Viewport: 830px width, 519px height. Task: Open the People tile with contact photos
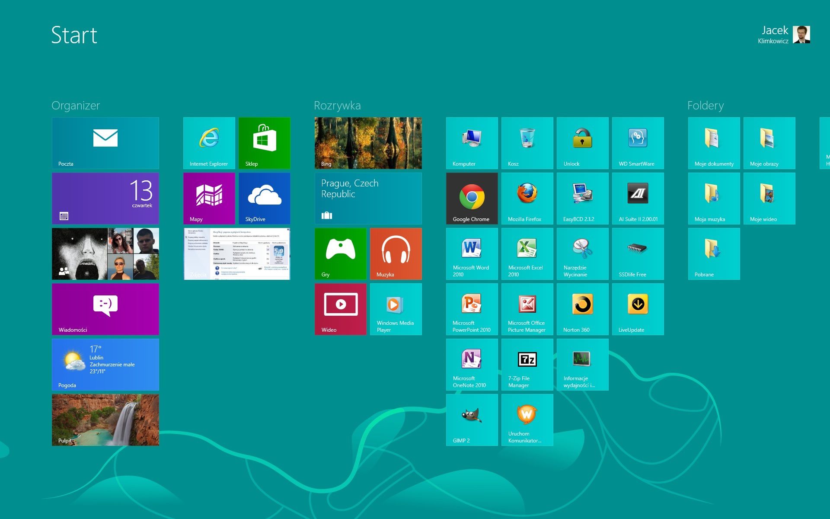(105, 254)
